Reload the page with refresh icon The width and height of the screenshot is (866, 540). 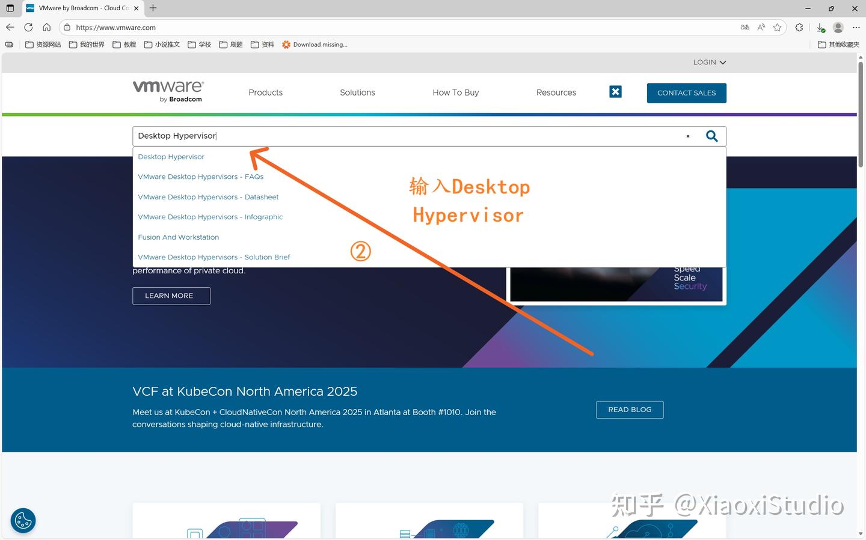[28, 27]
